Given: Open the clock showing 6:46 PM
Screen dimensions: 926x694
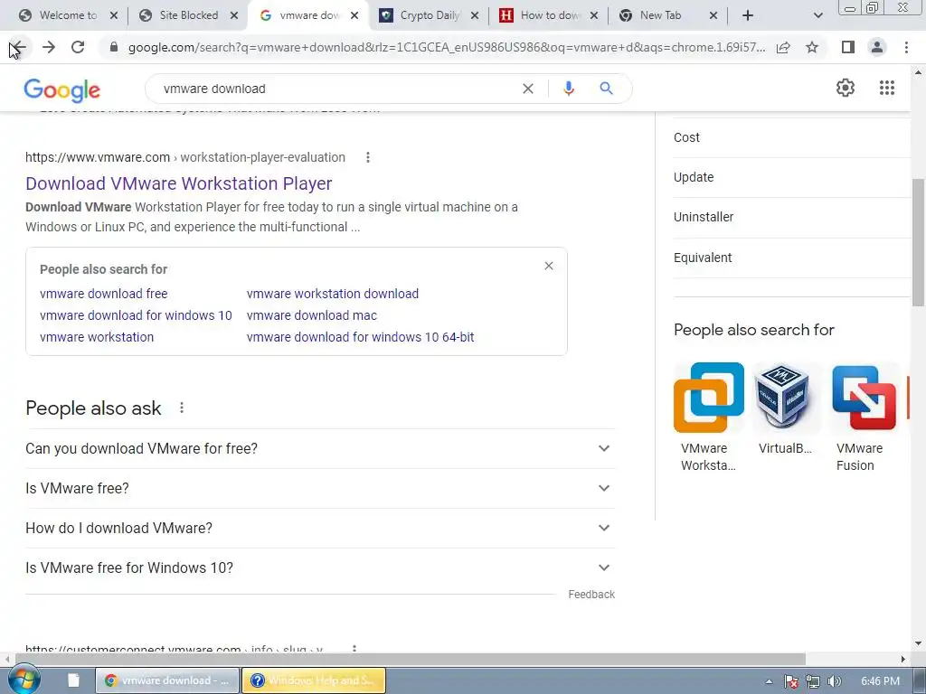Looking at the screenshot, I should coord(880,681).
